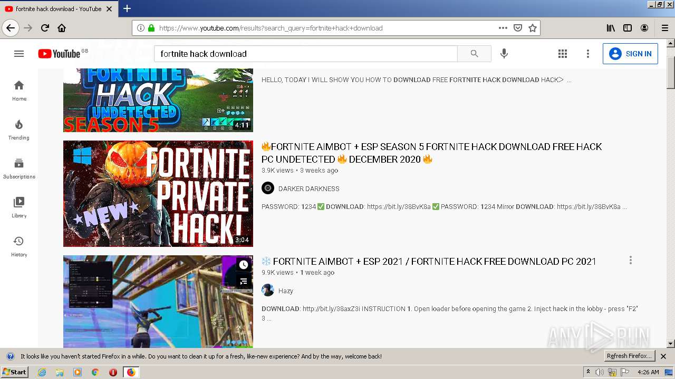Click the scrollbar down arrow

670,344
